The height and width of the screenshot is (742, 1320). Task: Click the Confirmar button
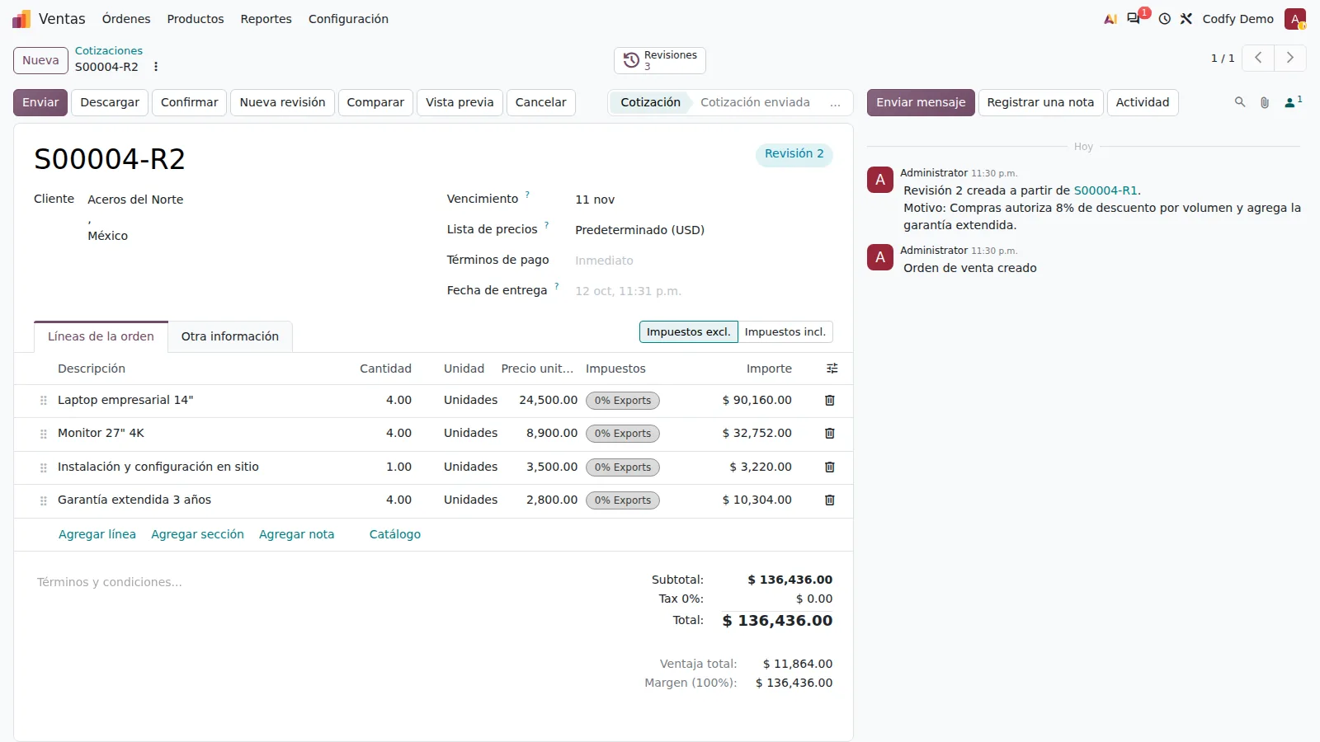[x=190, y=102]
